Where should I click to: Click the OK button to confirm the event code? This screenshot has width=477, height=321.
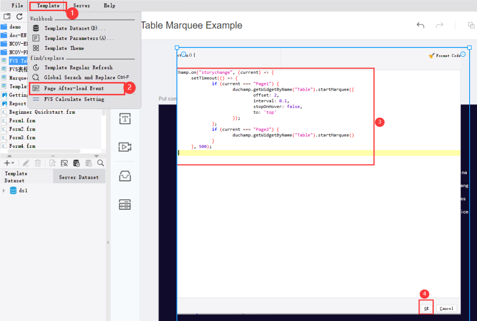click(x=426, y=308)
